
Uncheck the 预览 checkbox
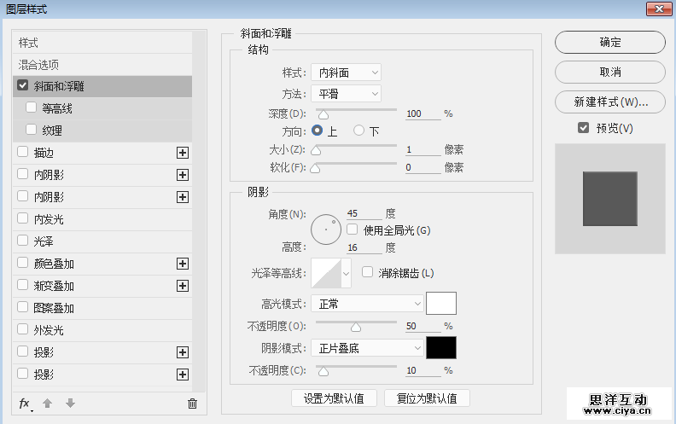click(x=584, y=128)
